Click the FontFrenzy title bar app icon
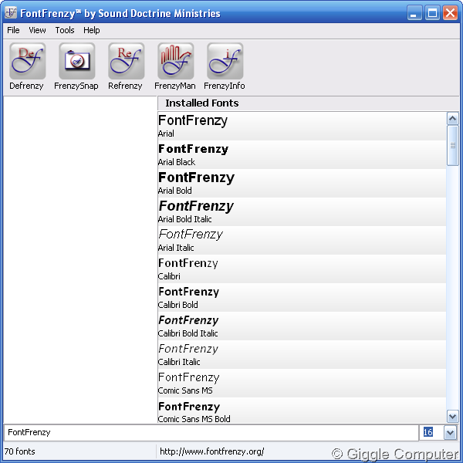This screenshot has height=463, width=463. click(11, 12)
